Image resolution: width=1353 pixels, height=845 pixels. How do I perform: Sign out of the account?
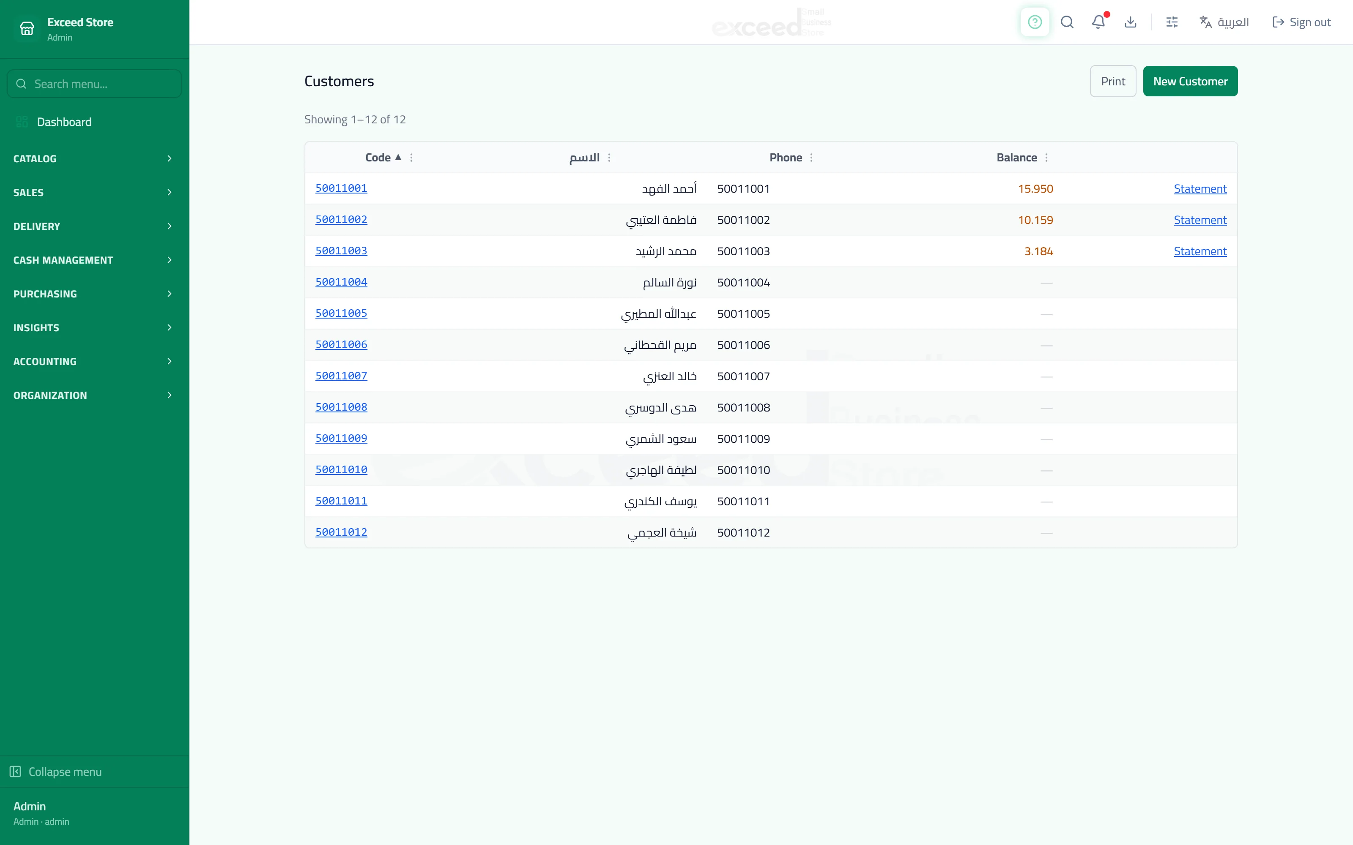tap(1301, 22)
